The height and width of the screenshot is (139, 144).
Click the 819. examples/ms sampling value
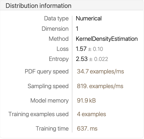click(100, 86)
